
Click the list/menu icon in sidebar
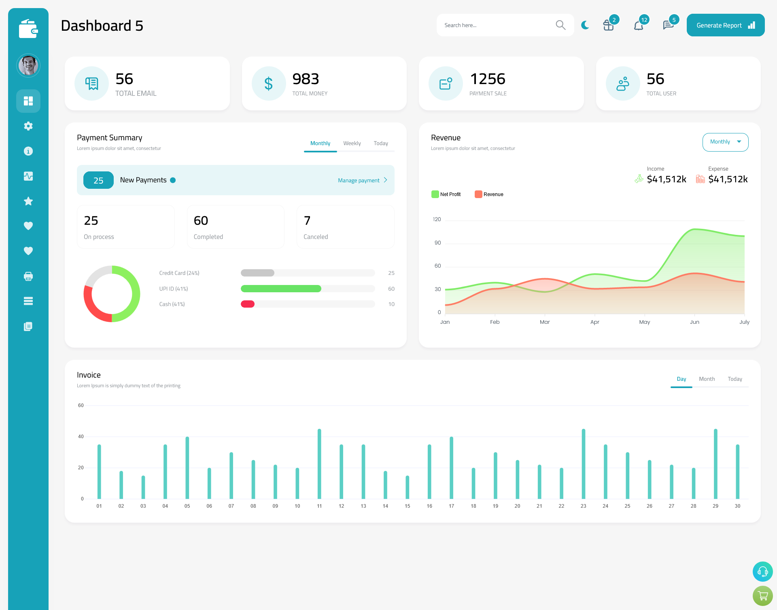[x=28, y=301]
